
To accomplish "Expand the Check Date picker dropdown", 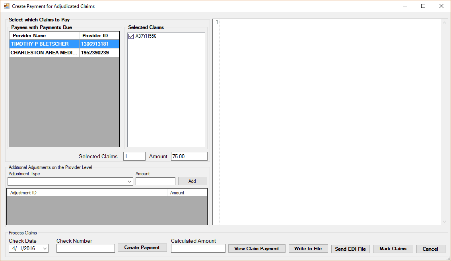I will [x=45, y=249].
